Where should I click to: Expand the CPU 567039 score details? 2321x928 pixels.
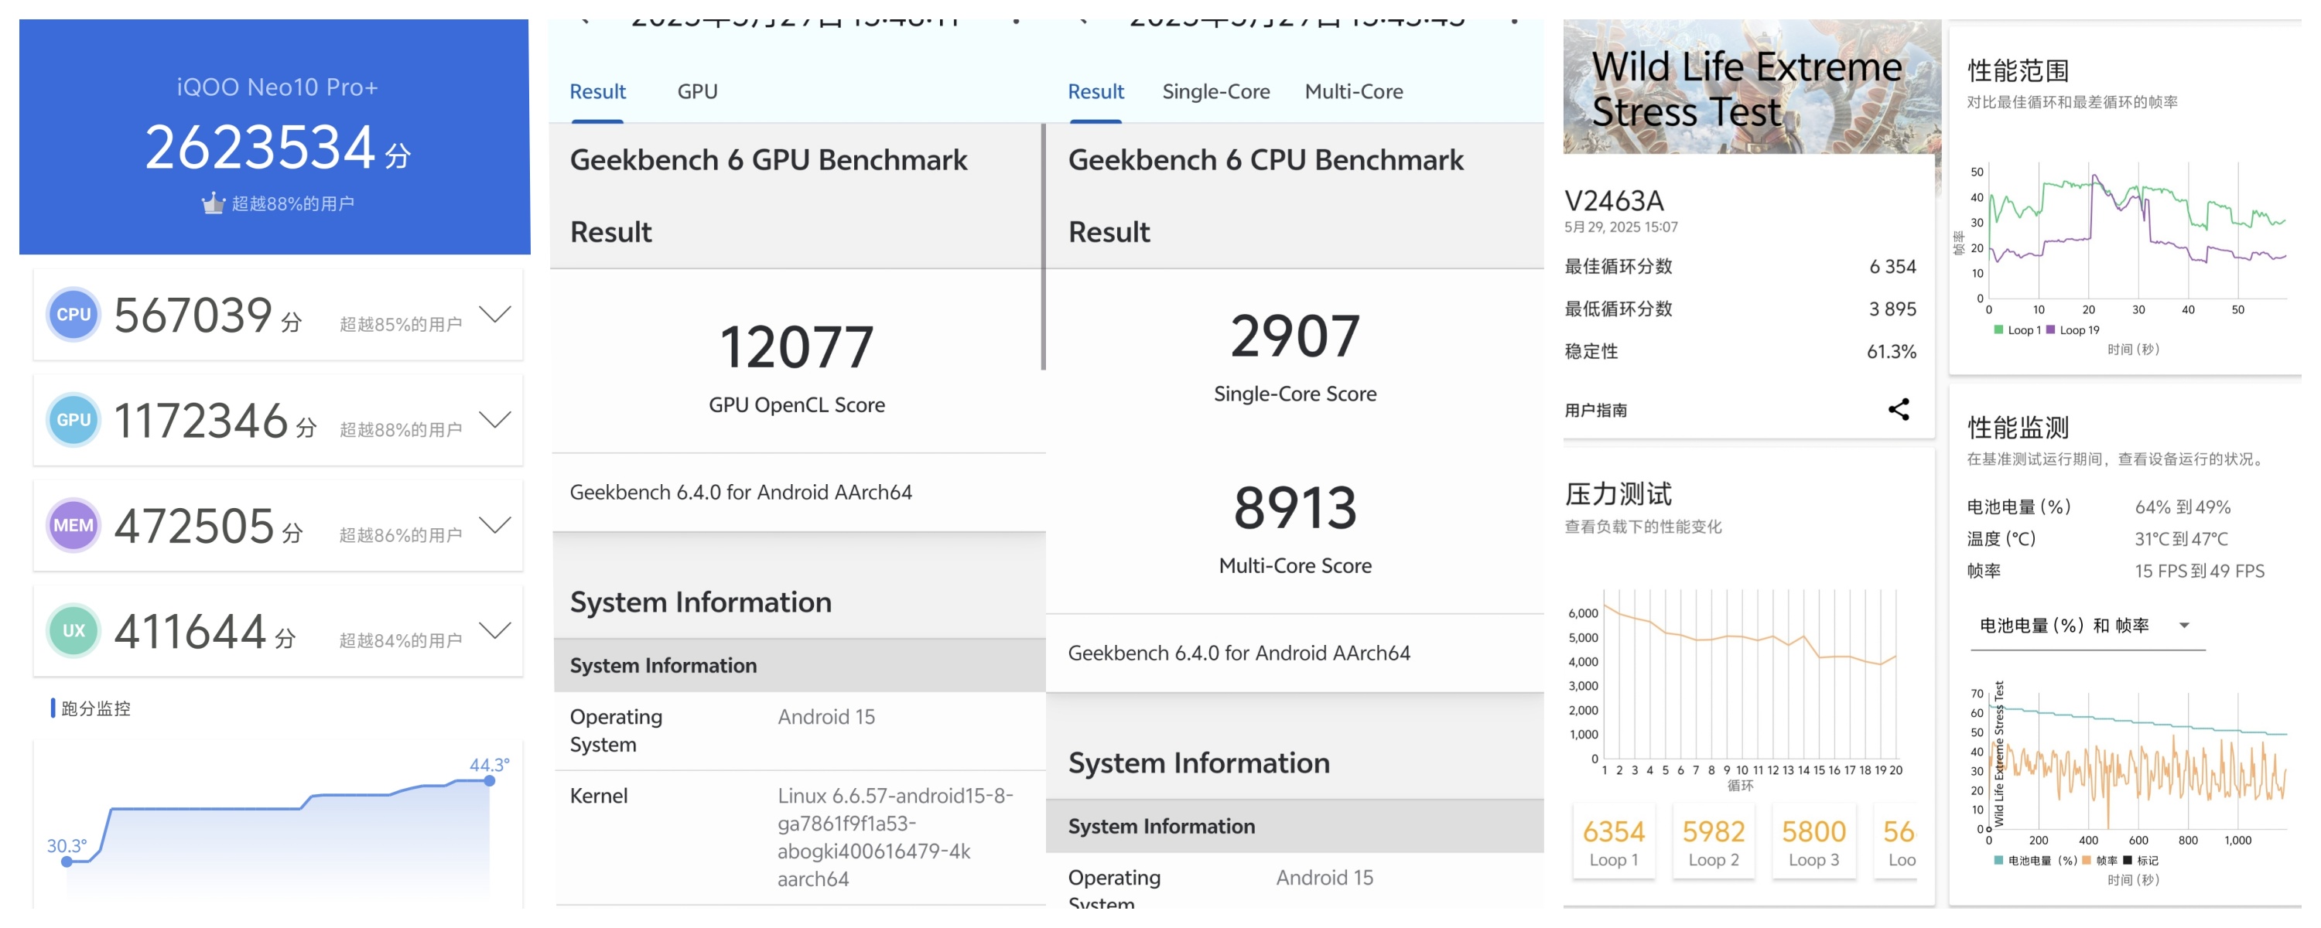494,313
